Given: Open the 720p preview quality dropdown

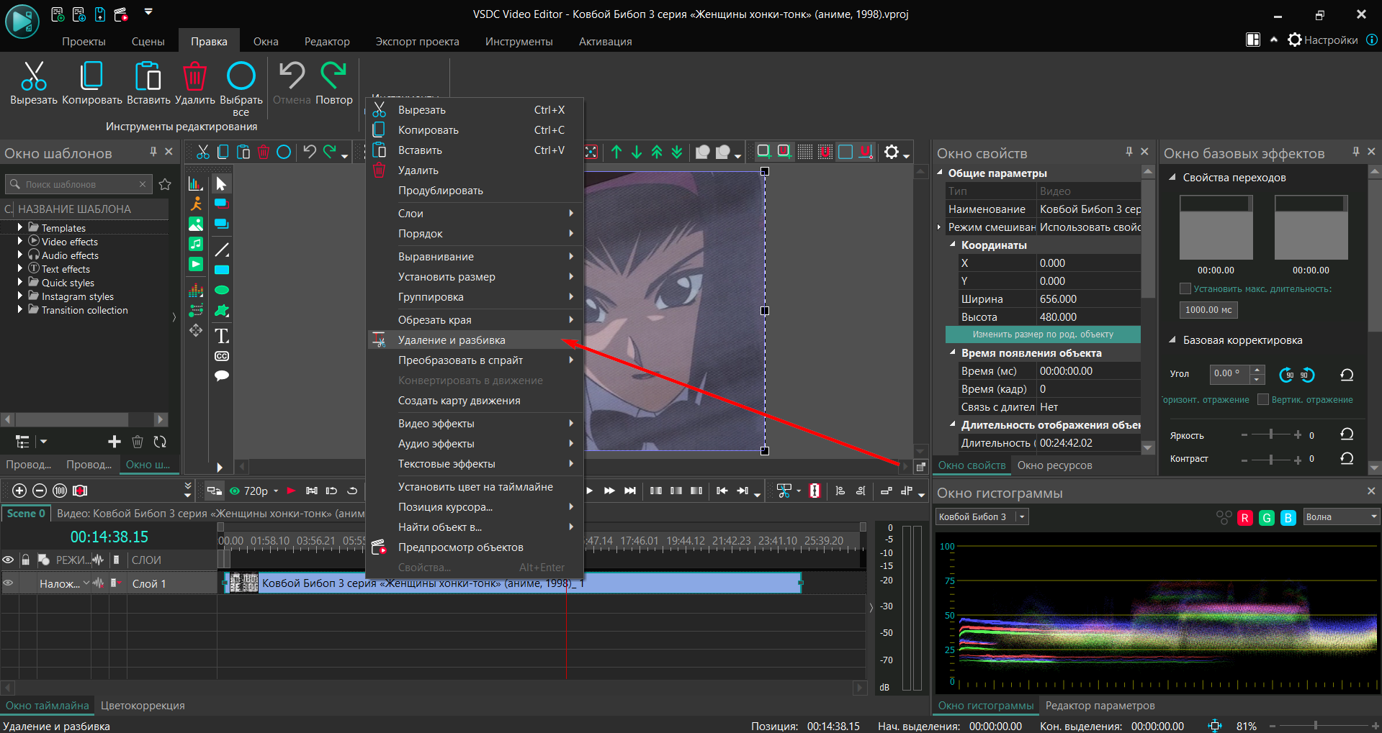Looking at the screenshot, I should (276, 491).
